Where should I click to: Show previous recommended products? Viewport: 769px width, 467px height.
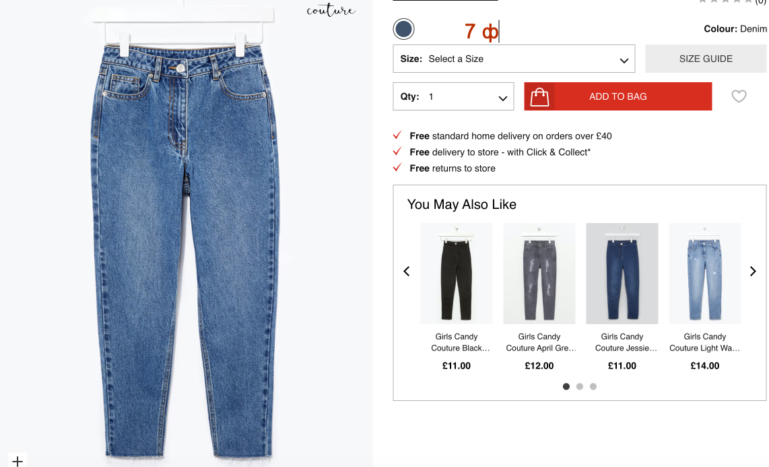pyautogui.click(x=407, y=272)
